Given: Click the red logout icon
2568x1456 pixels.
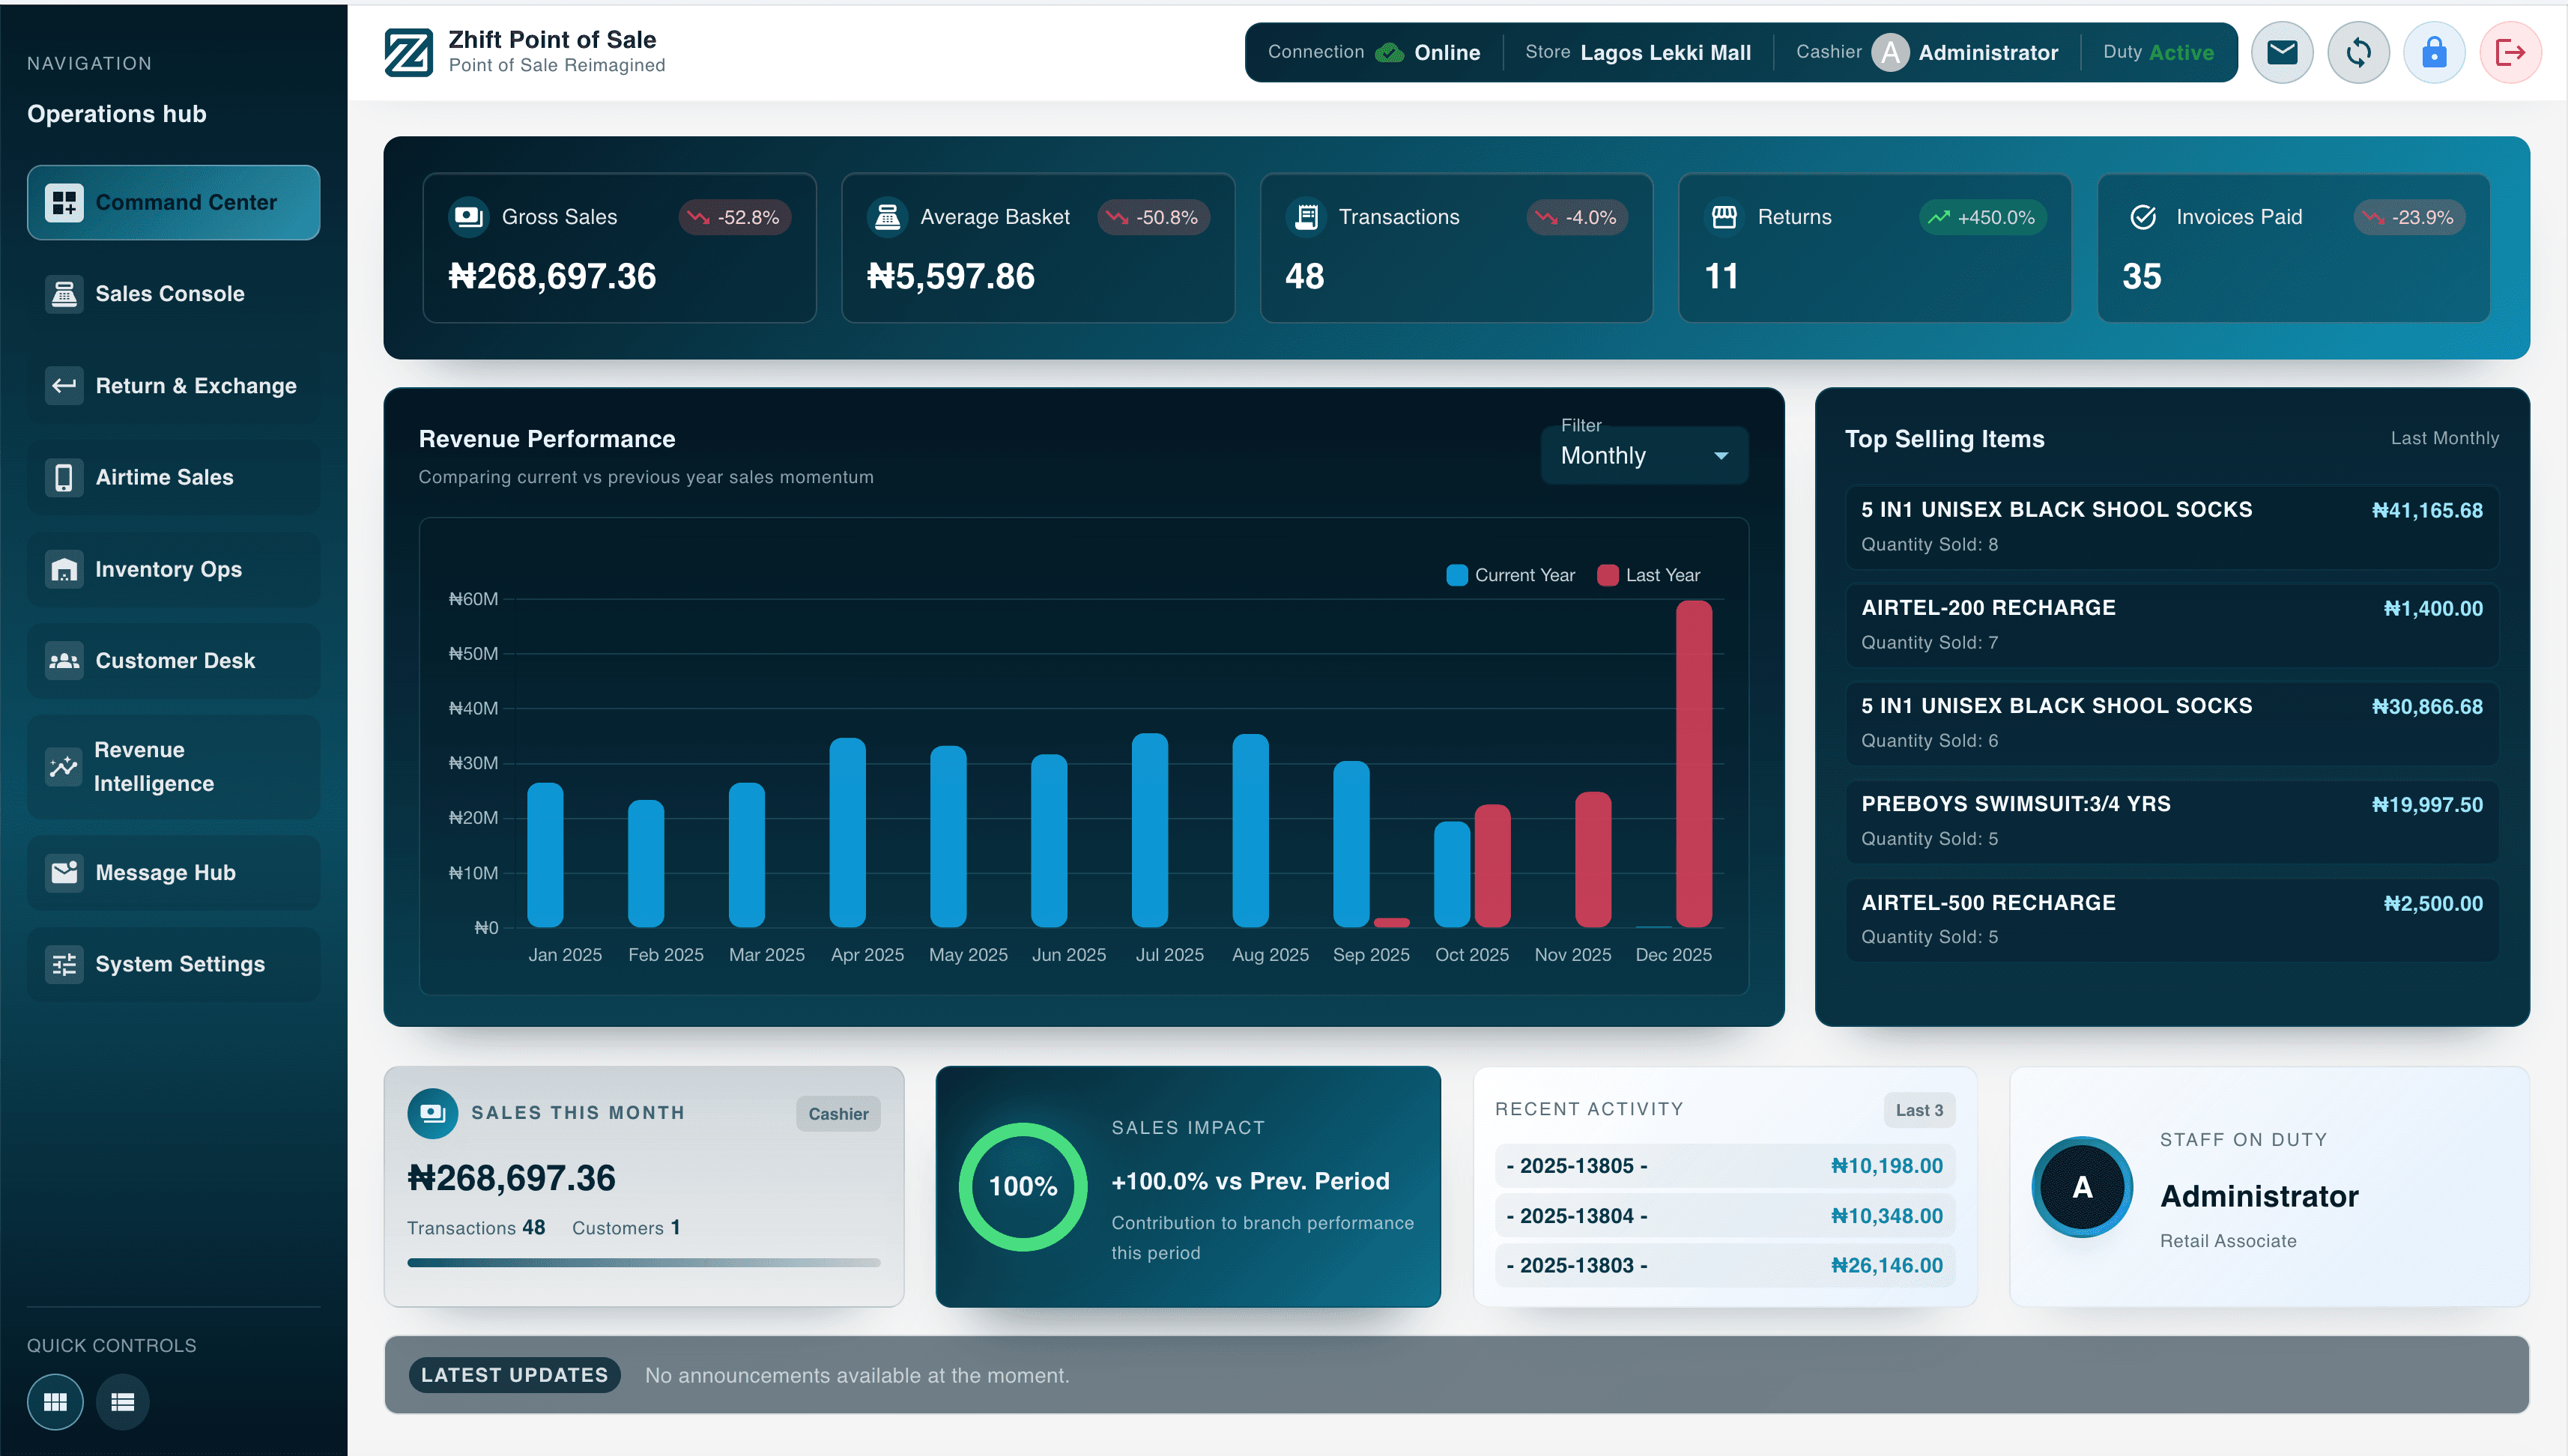Looking at the screenshot, I should [x=2511, y=52].
